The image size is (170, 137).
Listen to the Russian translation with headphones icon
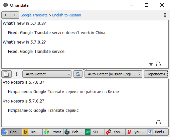[x=158, y=122]
